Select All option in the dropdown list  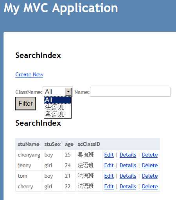57,100
